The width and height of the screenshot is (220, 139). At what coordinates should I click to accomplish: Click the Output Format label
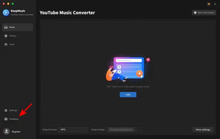pyautogui.click(x=50, y=130)
